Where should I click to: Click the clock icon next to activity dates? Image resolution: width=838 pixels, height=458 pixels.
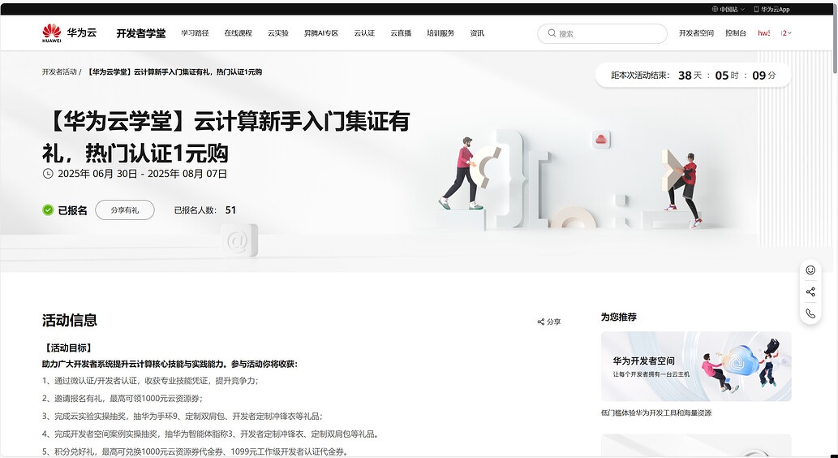click(x=48, y=173)
